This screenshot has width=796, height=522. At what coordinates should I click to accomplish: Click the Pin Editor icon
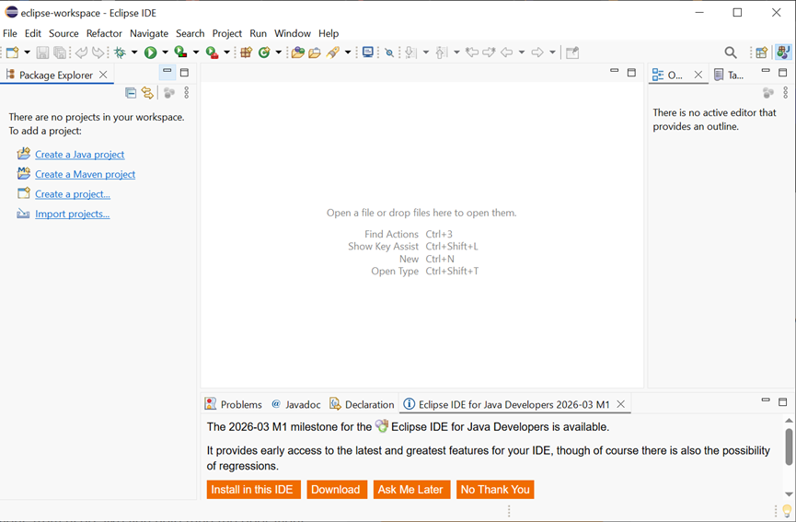[x=572, y=52]
